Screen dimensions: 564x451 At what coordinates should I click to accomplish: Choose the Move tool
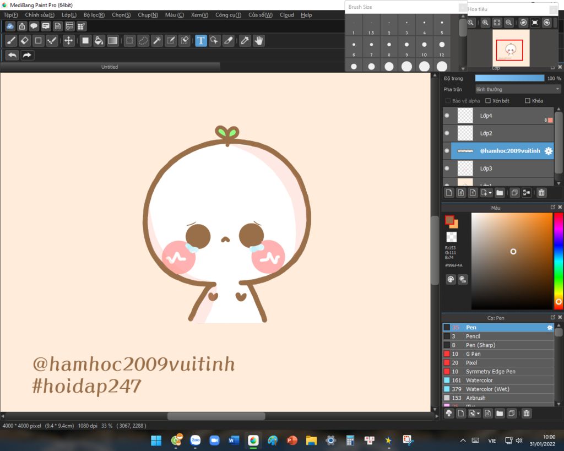[x=68, y=41]
